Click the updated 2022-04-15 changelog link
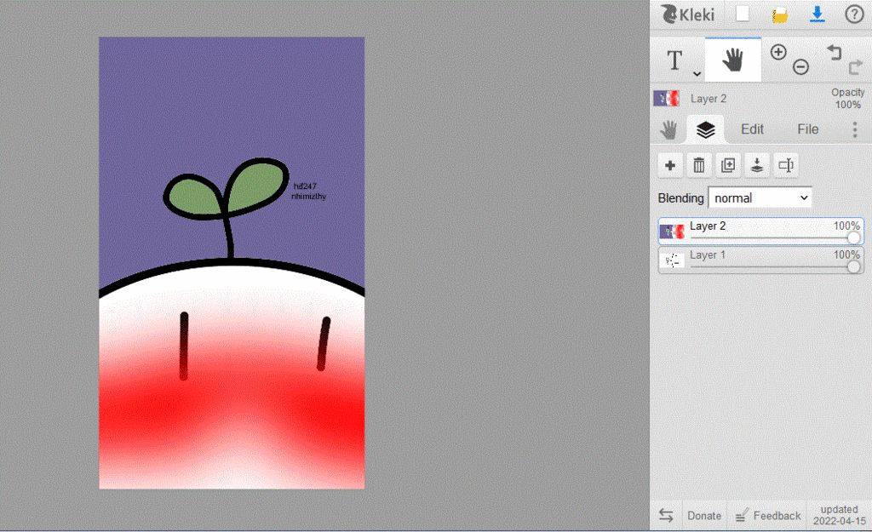 point(839,515)
